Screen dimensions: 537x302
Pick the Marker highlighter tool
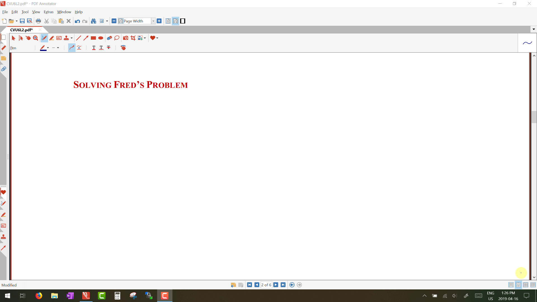click(x=51, y=38)
